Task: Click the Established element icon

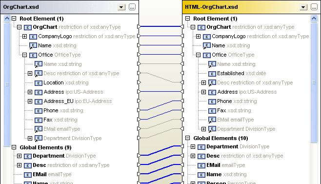Action: pos(212,74)
